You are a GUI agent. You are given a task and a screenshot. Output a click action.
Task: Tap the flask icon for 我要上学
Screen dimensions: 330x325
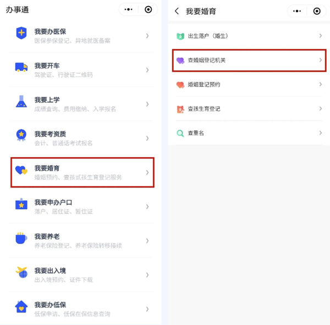[21, 101]
